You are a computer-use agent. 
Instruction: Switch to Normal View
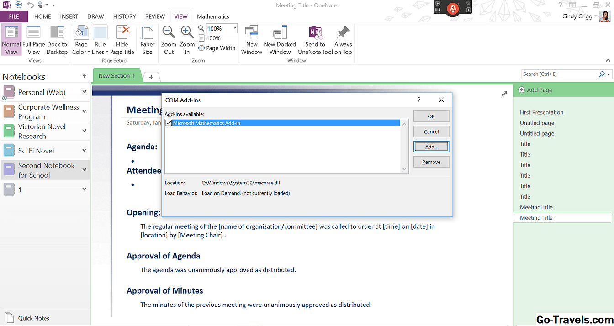pos(11,40)
